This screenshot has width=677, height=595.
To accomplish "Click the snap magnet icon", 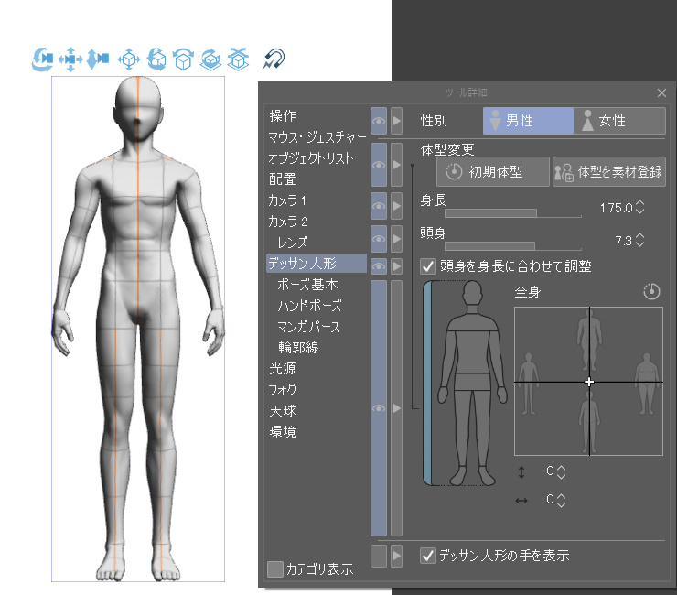I will (273, 59).
